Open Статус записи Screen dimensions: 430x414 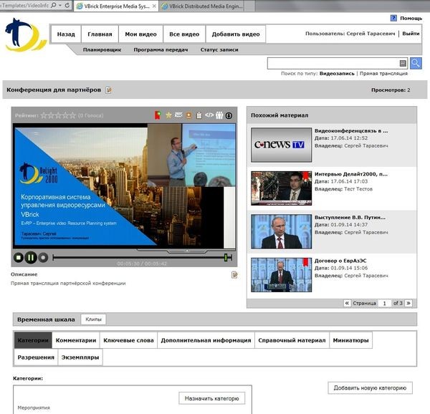[x=219, y=50]
